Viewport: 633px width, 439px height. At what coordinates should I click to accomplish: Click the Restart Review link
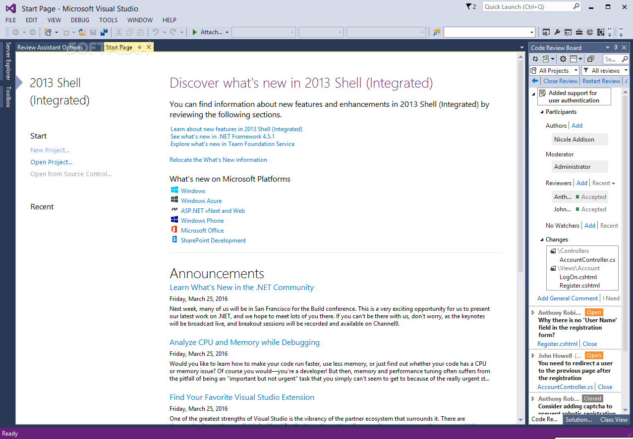coord(601,81)
